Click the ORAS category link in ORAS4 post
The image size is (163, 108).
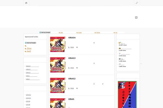point(72,47)
